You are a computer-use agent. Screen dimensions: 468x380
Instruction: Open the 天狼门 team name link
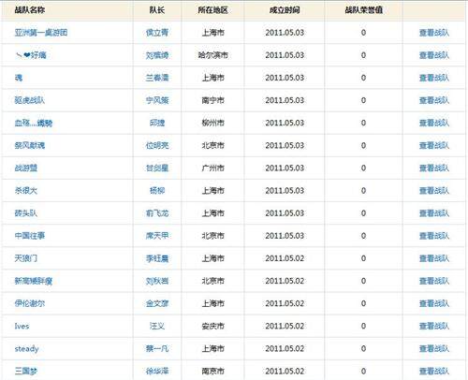[x=26, y=258]
